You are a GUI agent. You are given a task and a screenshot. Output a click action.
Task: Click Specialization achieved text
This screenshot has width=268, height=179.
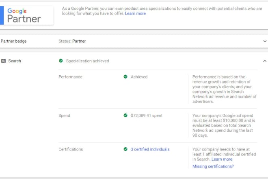tap(88, 61)
